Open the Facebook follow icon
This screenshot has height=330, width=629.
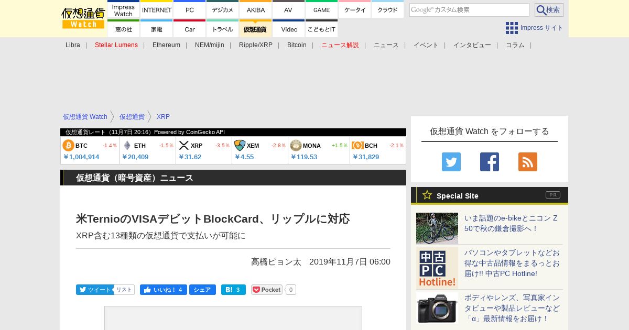tap(490, 162)
